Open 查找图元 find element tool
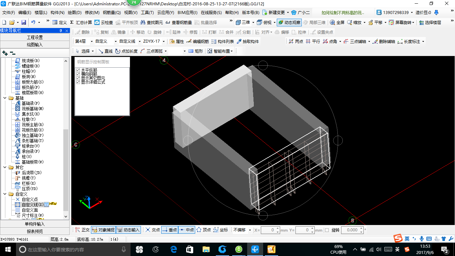Viewport: 455px width, 256px height. [x=152, y=22]
